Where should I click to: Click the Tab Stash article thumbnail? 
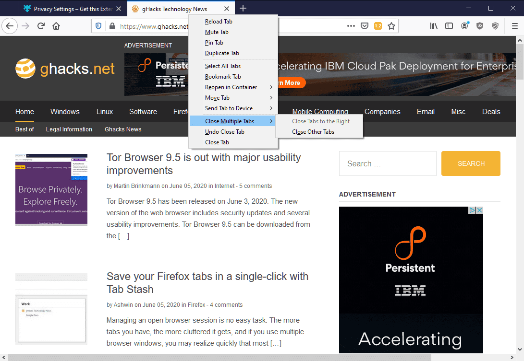[x=51, y=309]
